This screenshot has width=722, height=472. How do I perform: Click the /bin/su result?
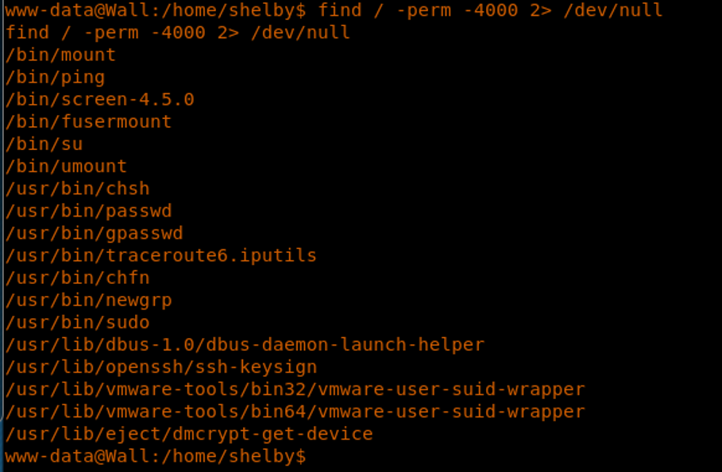(44, 144)
